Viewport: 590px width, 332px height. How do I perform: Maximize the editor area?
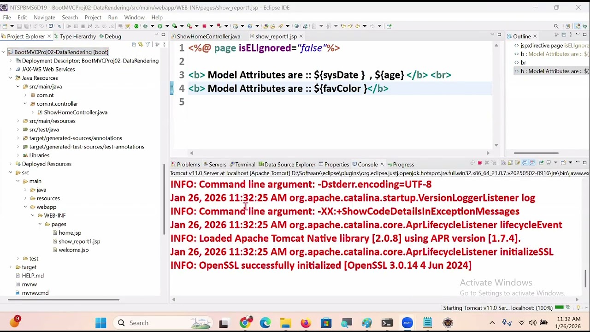[499, 35]
